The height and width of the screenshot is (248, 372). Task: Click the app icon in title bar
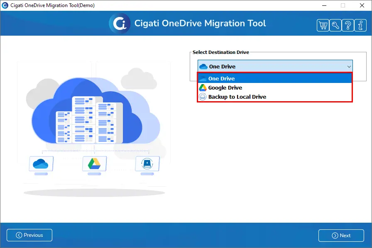5,5
